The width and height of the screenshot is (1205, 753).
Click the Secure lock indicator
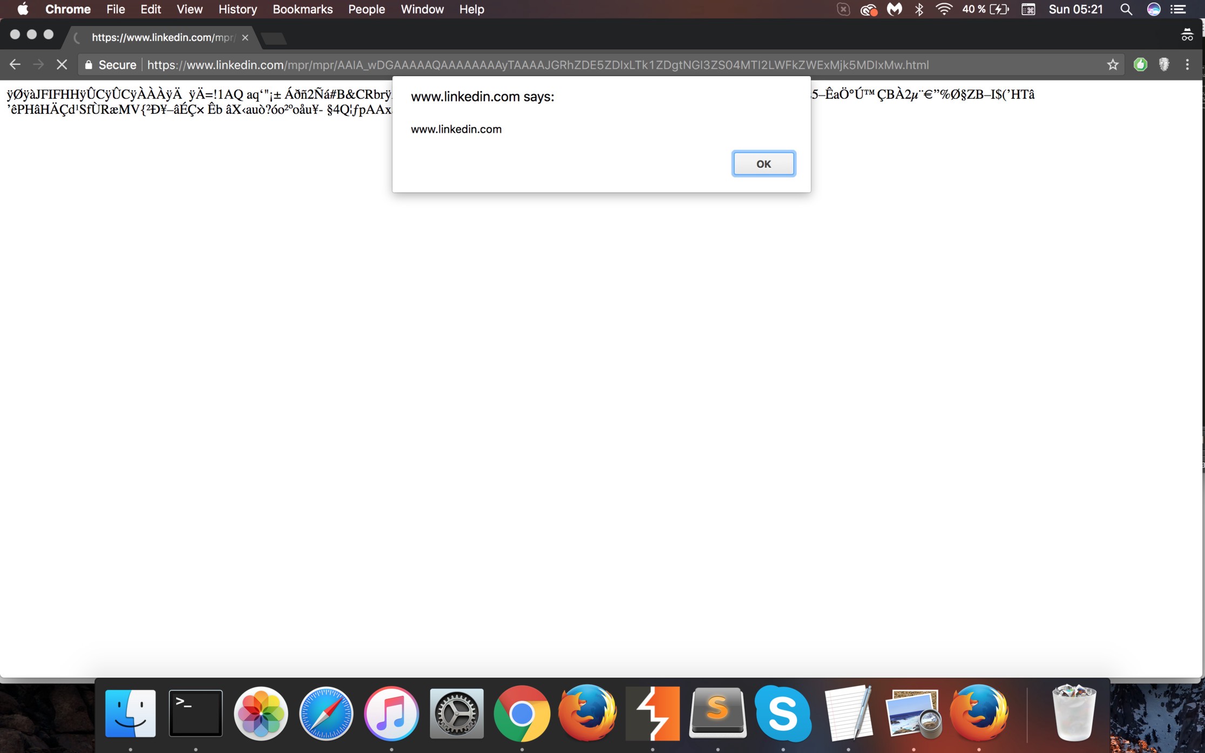coord(110,65)
